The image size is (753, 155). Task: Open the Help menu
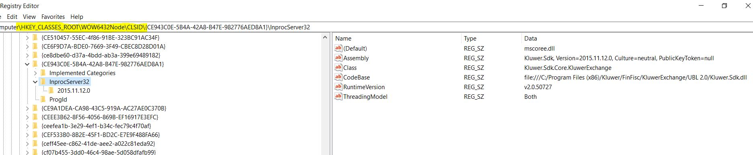click(77, 17)
